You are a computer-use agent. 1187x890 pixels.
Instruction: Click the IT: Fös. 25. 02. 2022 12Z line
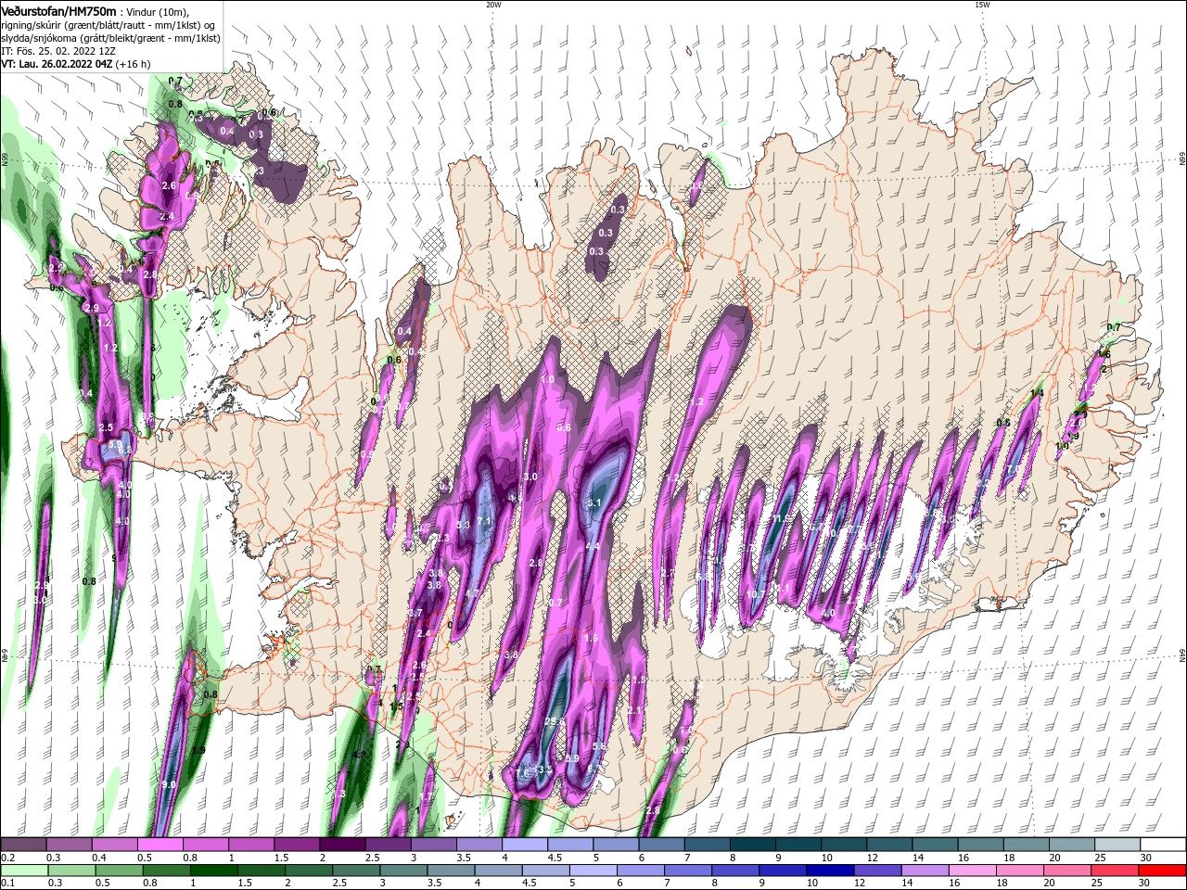pyautogui.click(x=58, y=51)
